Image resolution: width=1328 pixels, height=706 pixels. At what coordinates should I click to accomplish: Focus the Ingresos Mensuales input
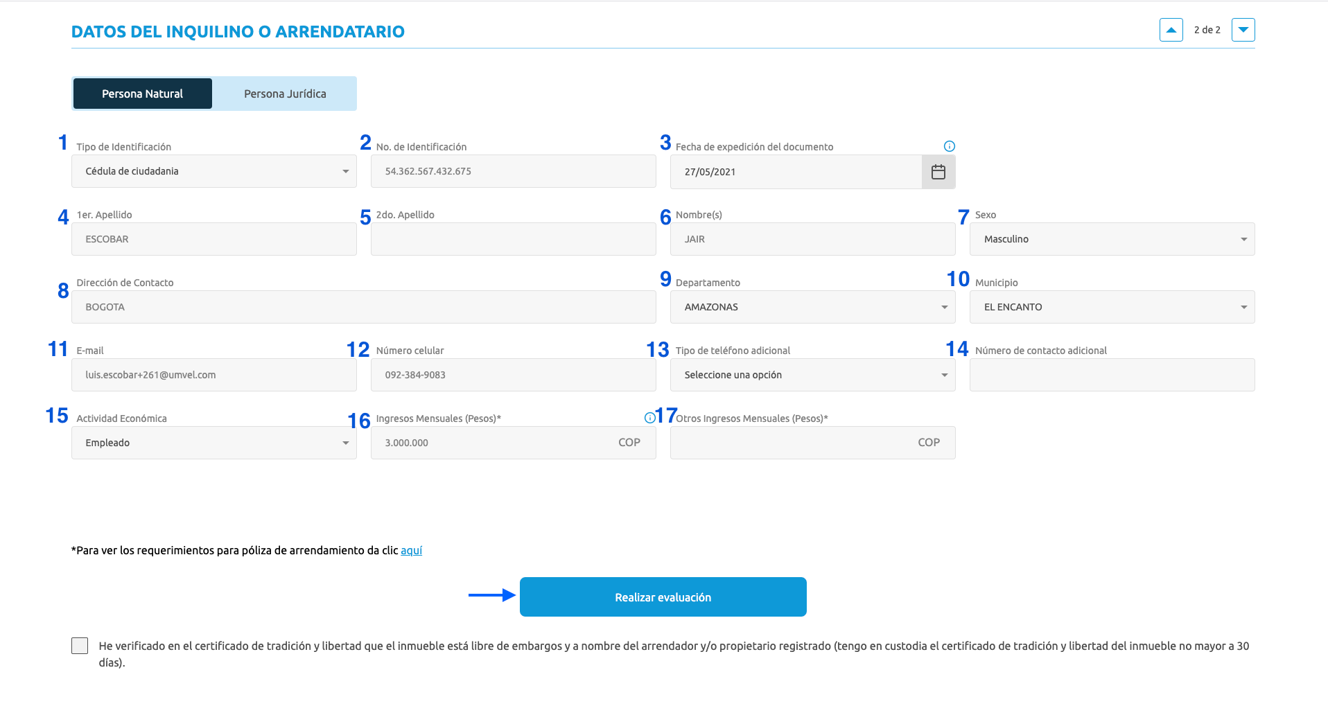click(x=514, y=443)
